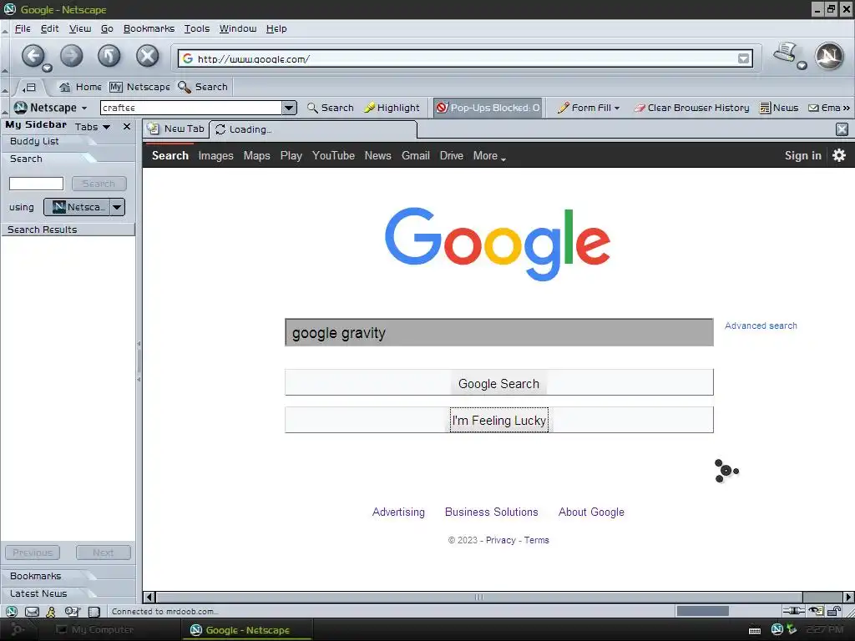Click Search with the magnifier on personal toolbar
Screen dimensions: 855x641
tap(203, 87)
